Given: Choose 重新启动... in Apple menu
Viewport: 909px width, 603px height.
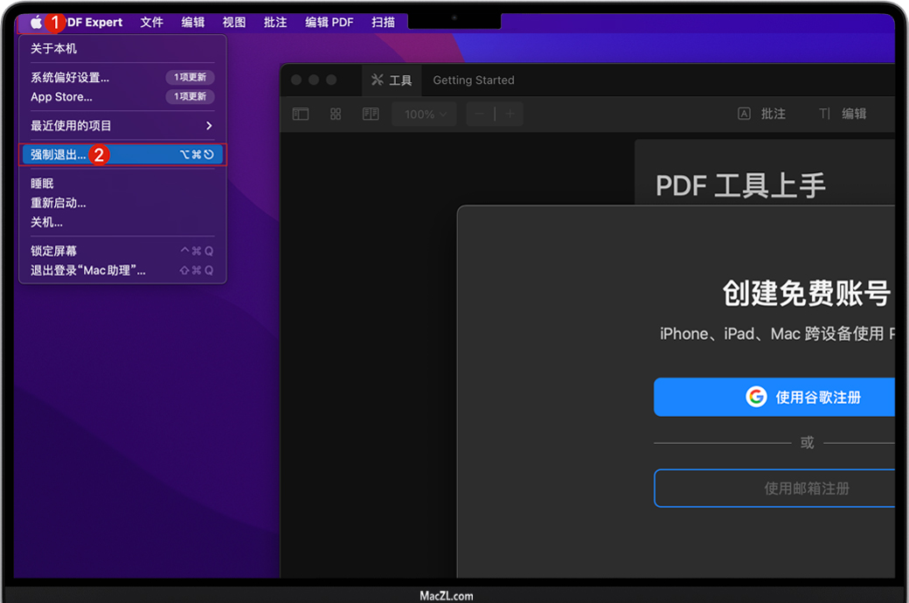Looking at the screenshot, I should [x=121, y=203].
